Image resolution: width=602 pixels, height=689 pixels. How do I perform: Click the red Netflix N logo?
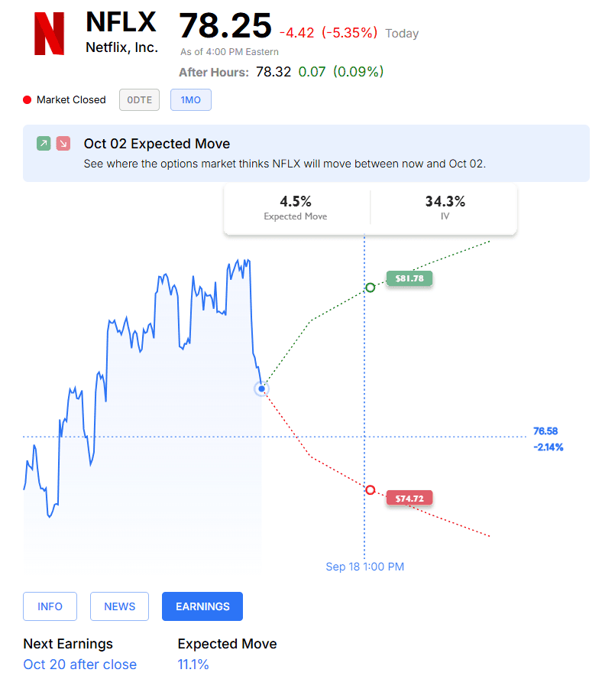49,34
